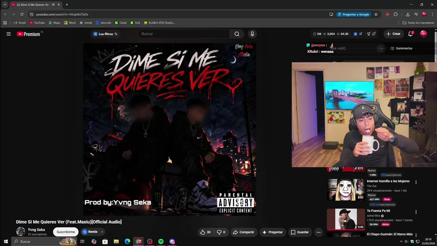
Task: Play Internet Humilla a las Mujeres thumbnail
Action: pyautogui.click(x=346, y=190)
